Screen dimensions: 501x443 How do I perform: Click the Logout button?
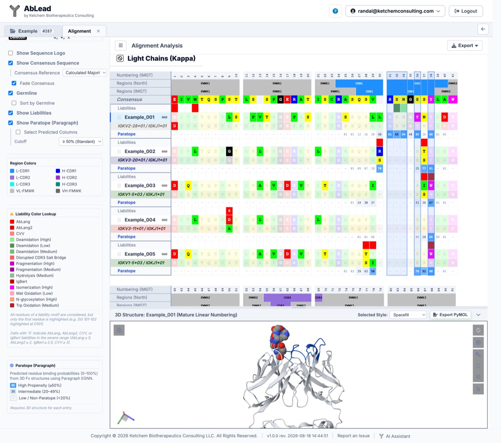(x=466, y=11)
